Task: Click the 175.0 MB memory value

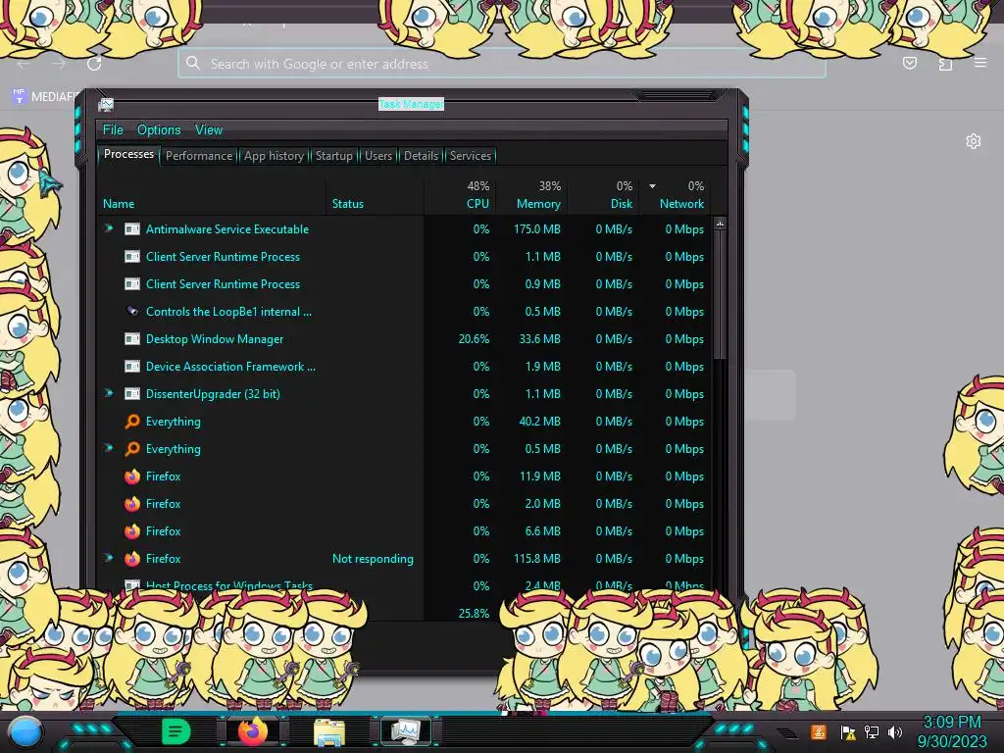Action: (536, 229)
